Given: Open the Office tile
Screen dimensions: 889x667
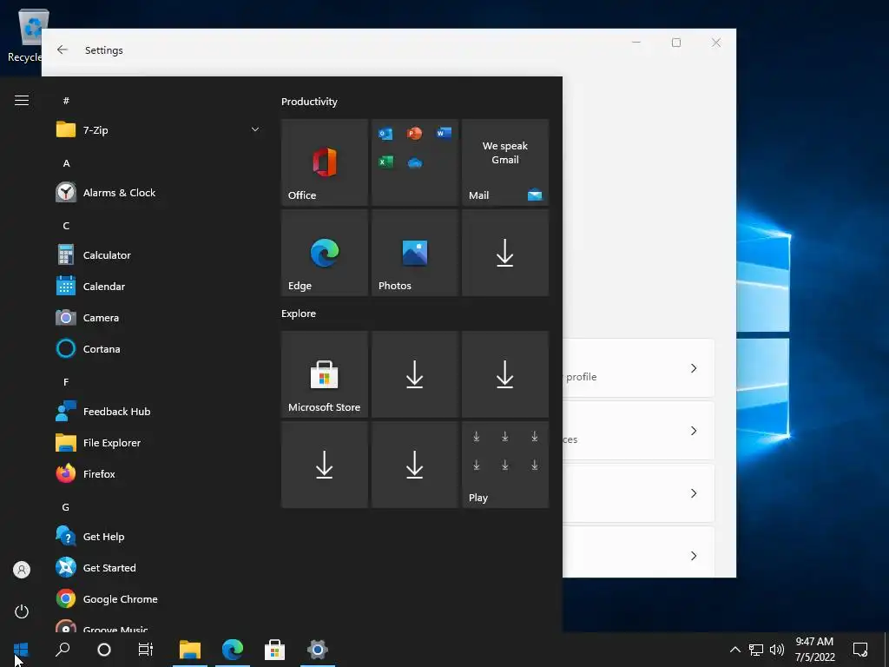Looking at the screenshot, I should (x=325, y=162).
